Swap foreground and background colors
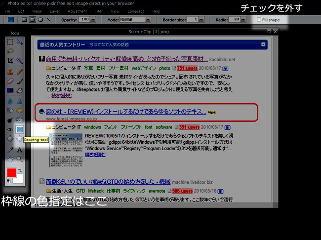Screen dimensions: 321x240 [x=20, y=170]
